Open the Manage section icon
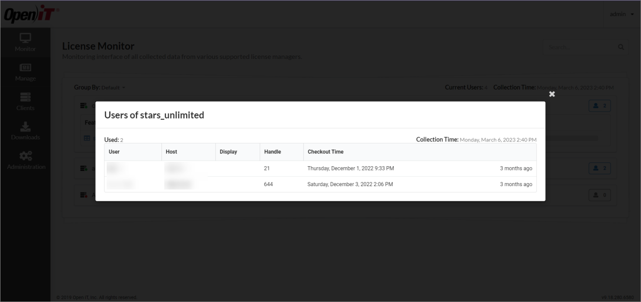 click(x=25, y=68)
